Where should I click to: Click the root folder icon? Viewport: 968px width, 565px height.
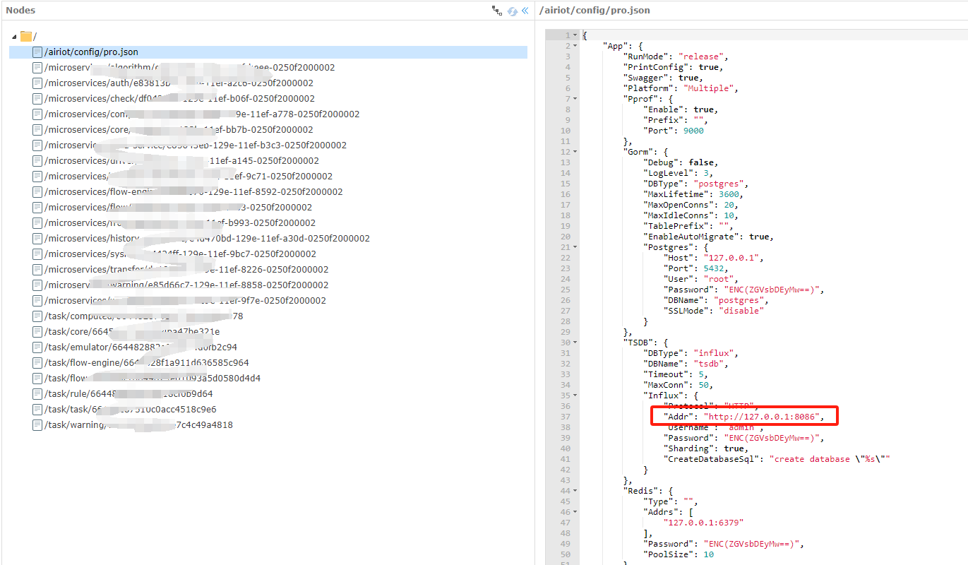pos(27,36)
